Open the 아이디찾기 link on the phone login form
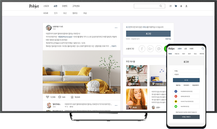This screenshot has width=217, height=129. click(186, 85)
